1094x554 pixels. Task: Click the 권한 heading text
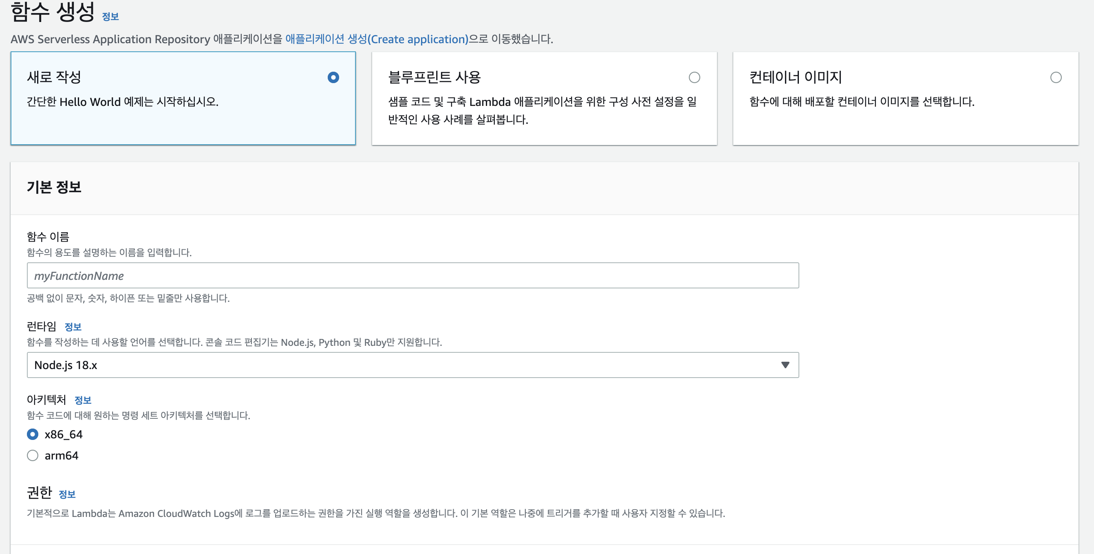(40, 493)
